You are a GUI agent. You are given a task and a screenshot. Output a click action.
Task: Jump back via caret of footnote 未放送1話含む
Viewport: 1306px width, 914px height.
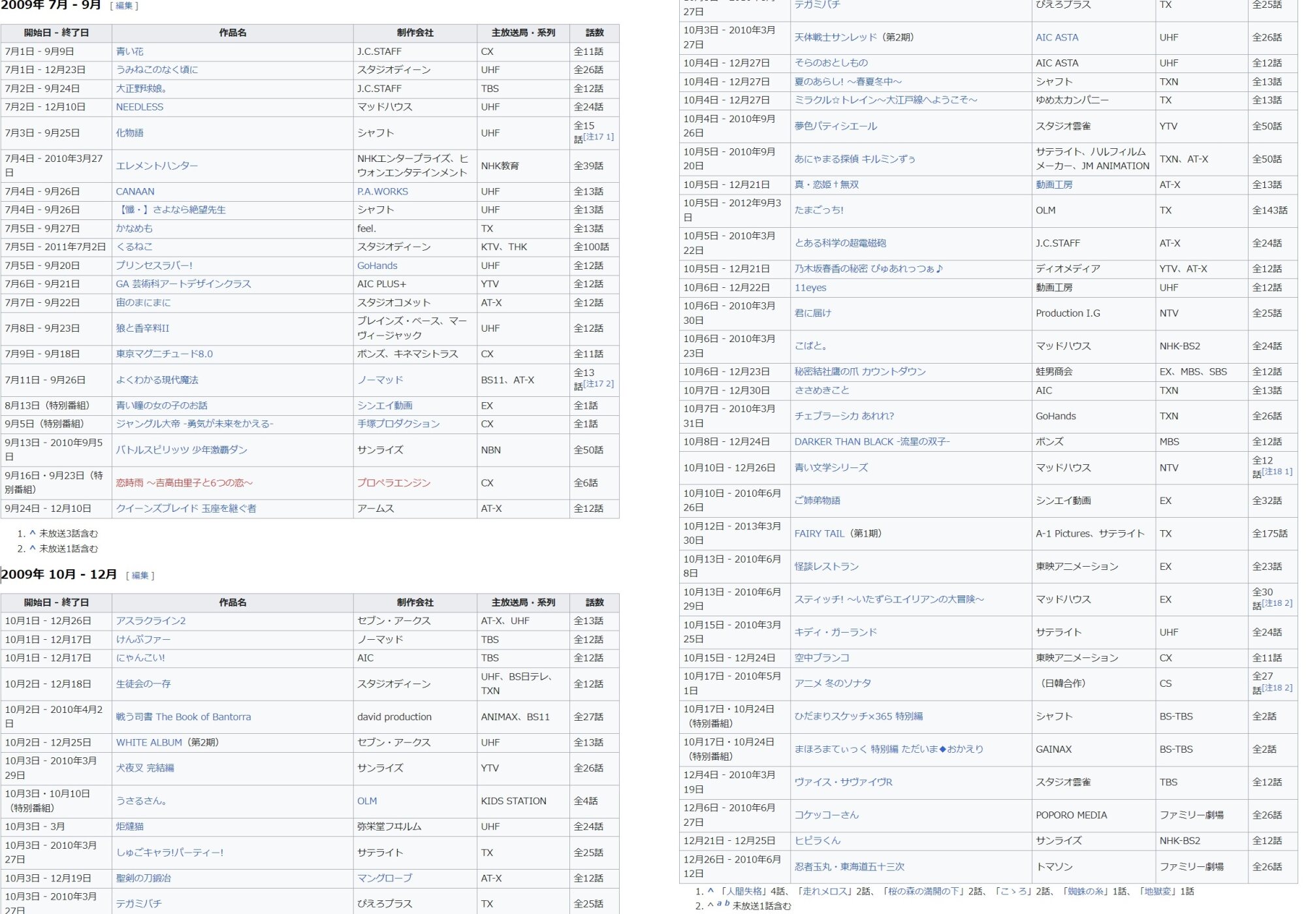click(33, 548)
